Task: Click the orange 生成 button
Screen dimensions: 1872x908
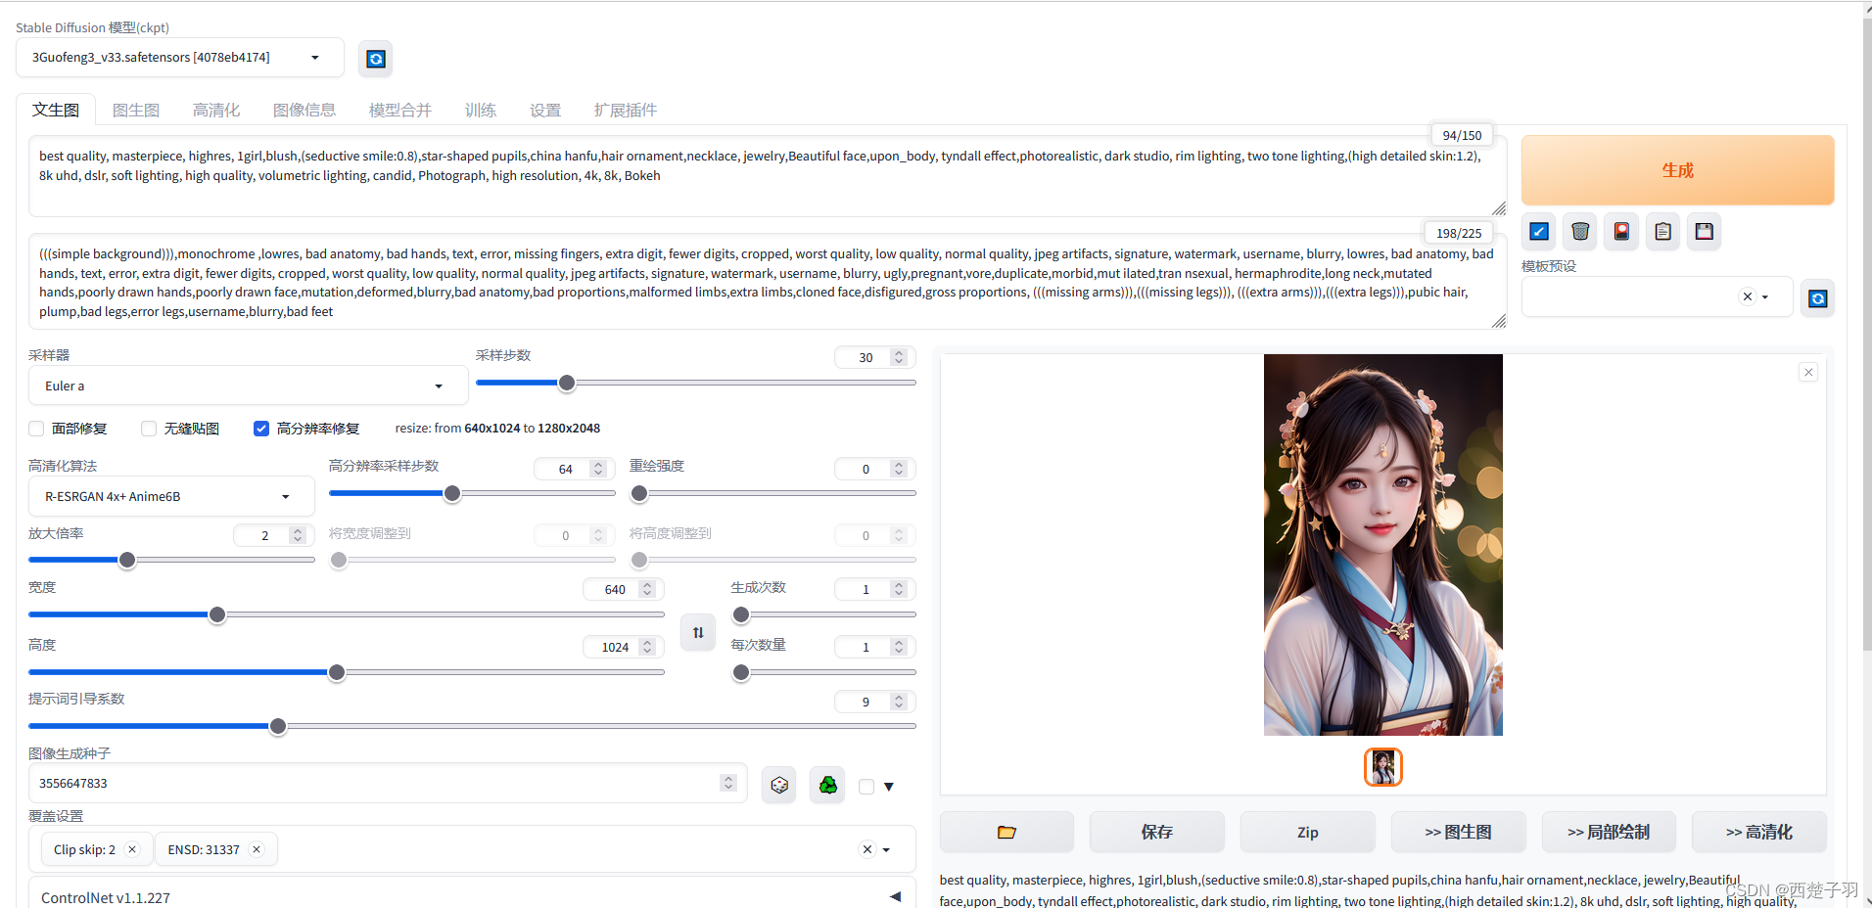Action: coord(1677,170)
